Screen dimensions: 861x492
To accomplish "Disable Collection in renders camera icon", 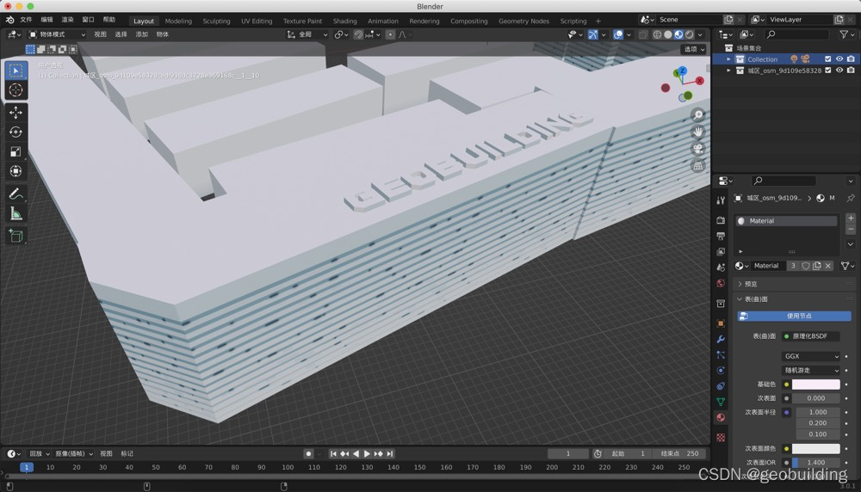I will click(x=851, y=58).
